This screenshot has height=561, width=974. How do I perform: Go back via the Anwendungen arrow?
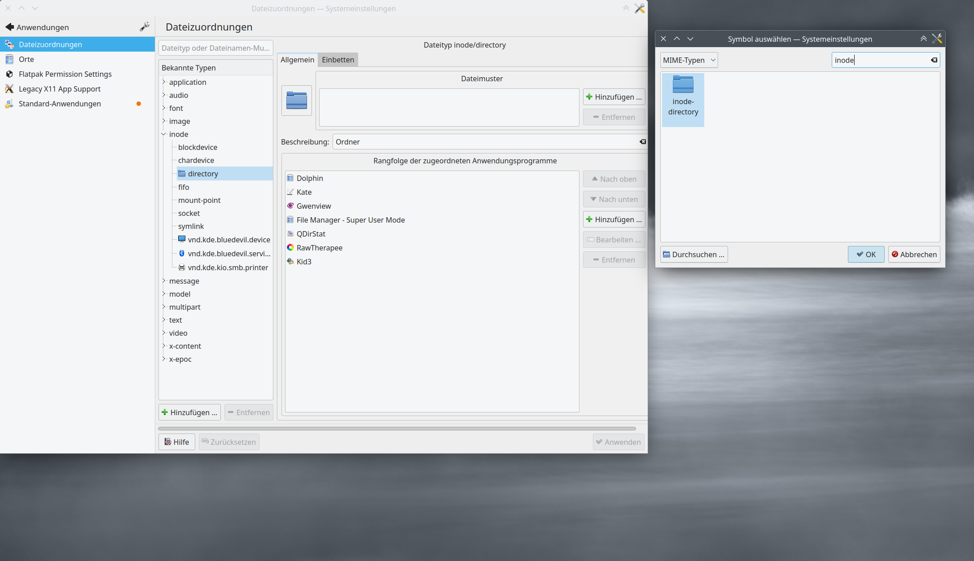pyautogui.click(x=9, y=27)
